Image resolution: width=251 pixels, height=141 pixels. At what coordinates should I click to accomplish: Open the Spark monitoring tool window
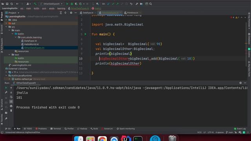(x=125, y=129)
